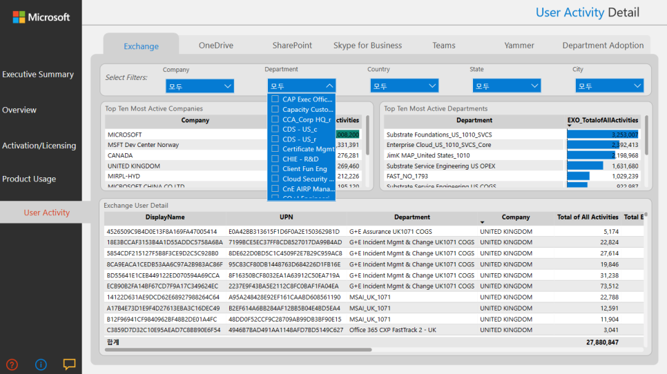Select the MICROSOFT company row
Viewport: 667px width, 374px height.
click(233, 135)
